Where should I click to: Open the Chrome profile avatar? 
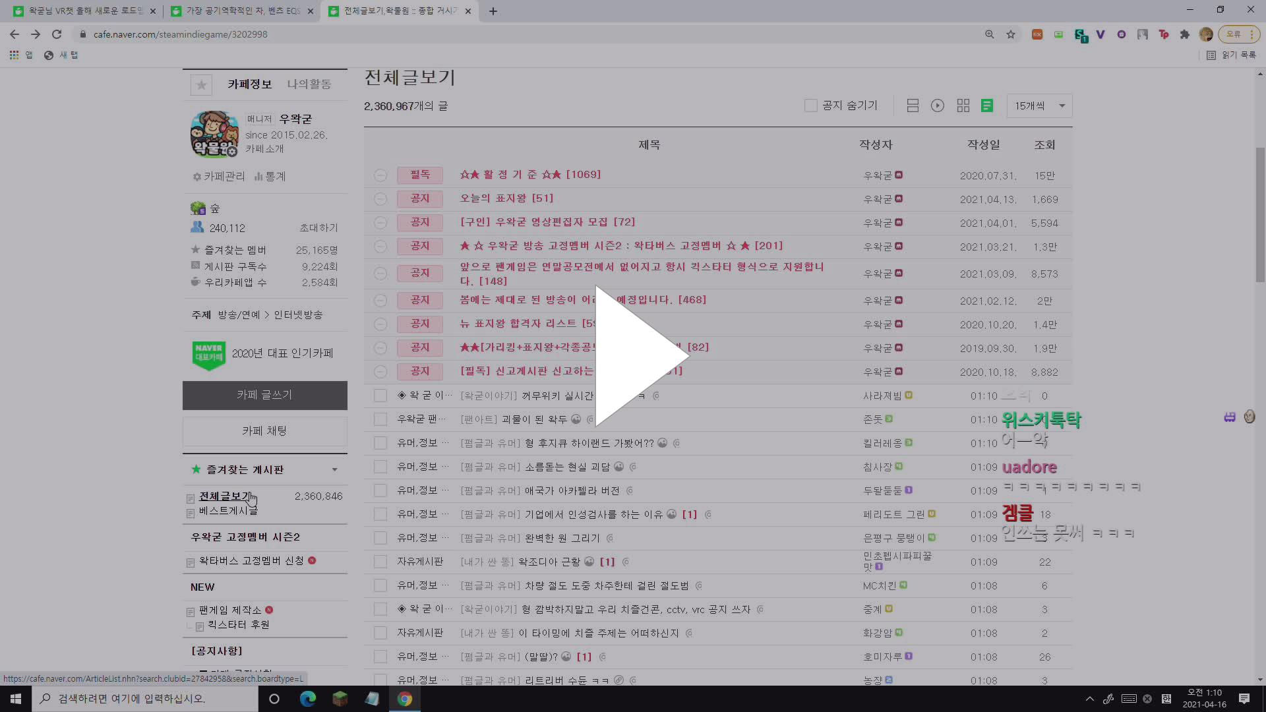(x=1206, y=34)
